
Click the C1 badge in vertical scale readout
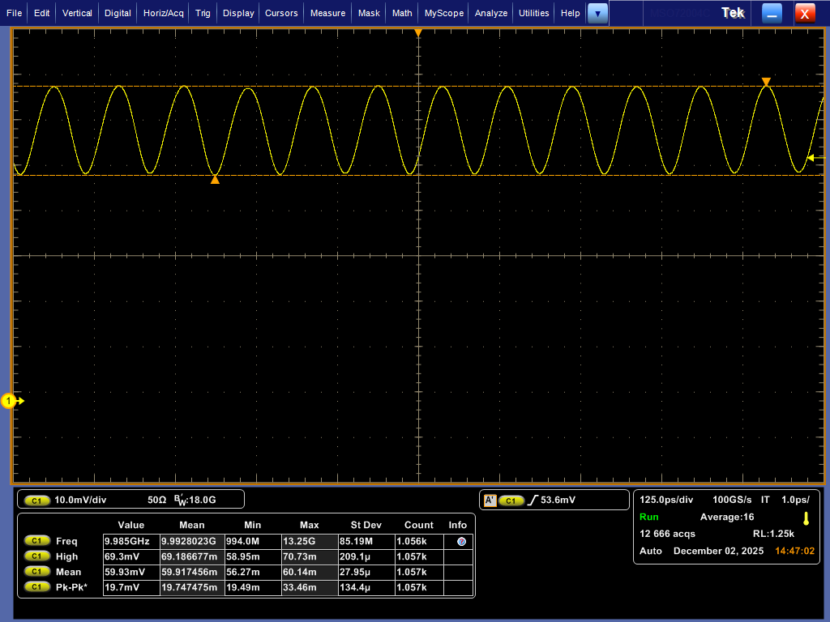pos(36,501)
